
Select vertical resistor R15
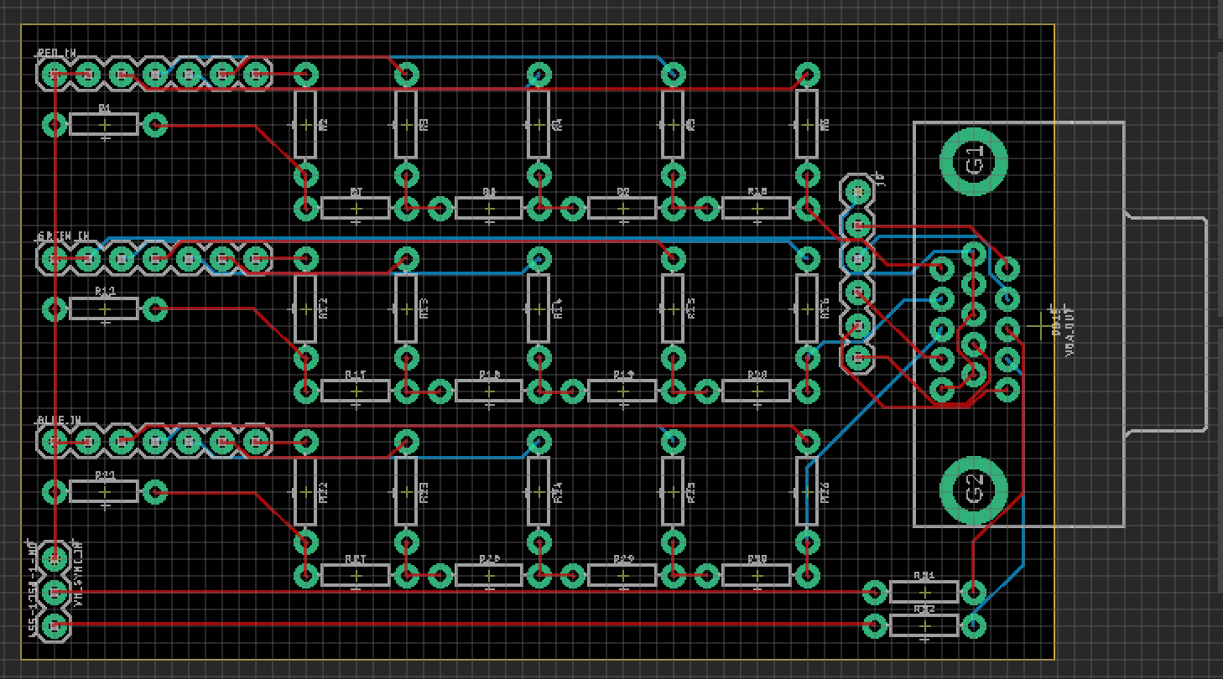(x=673, y=308)
